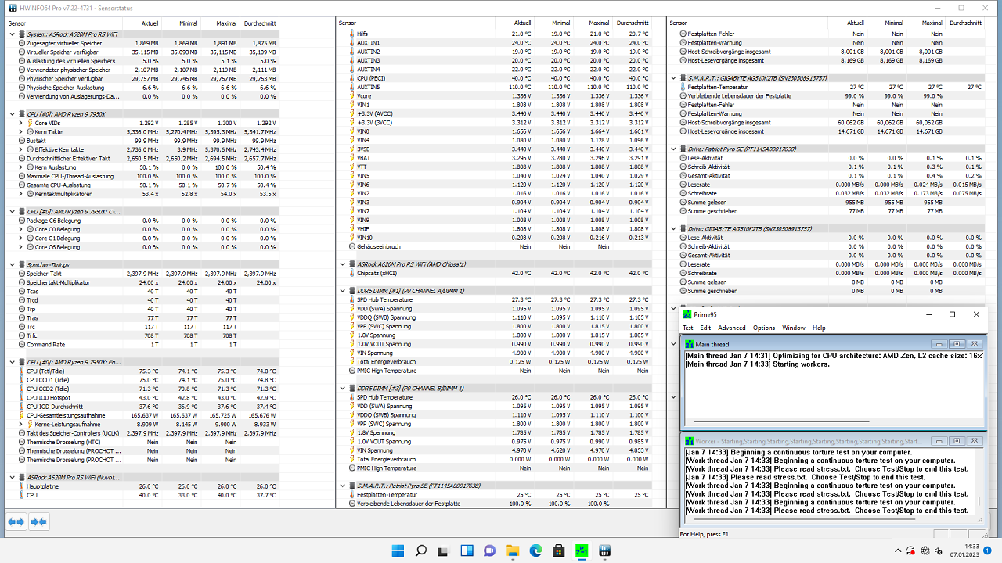
Task: Collapse the System: ASRock A620M Pro RS WiFi group
Action: point(12,34)
